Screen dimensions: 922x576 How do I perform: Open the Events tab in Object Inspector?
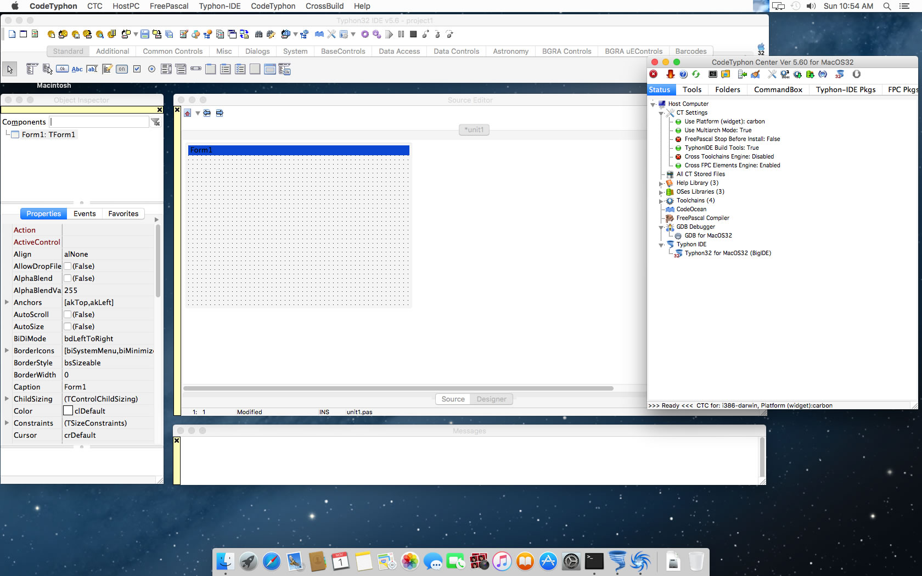tap(85, 213)
